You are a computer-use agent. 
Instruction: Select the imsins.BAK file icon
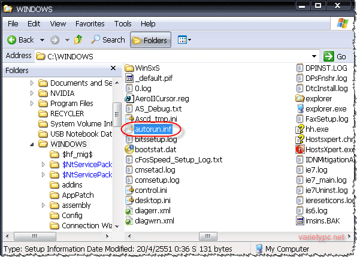coord(300,221)
